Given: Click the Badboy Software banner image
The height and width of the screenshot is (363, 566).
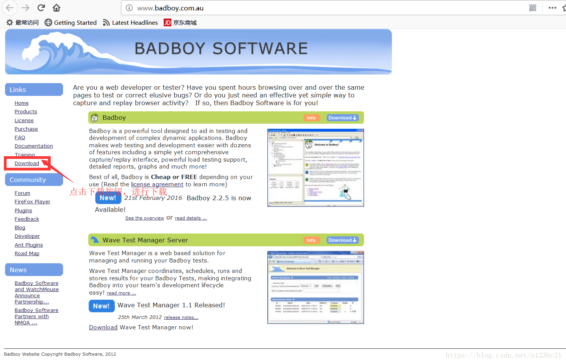Looking at the screenshot, I should pyautogui.click(x=198, y=52).
